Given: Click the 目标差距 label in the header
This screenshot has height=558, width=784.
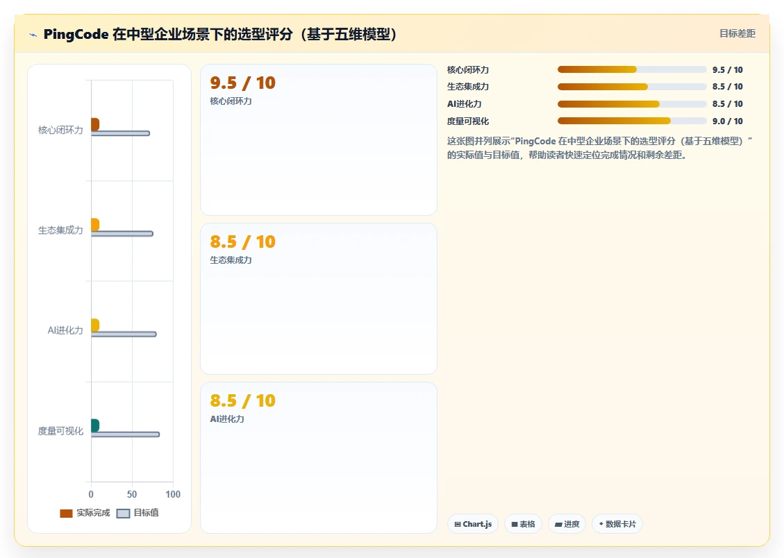Looking at the screenshot, I should coord(737,33).
